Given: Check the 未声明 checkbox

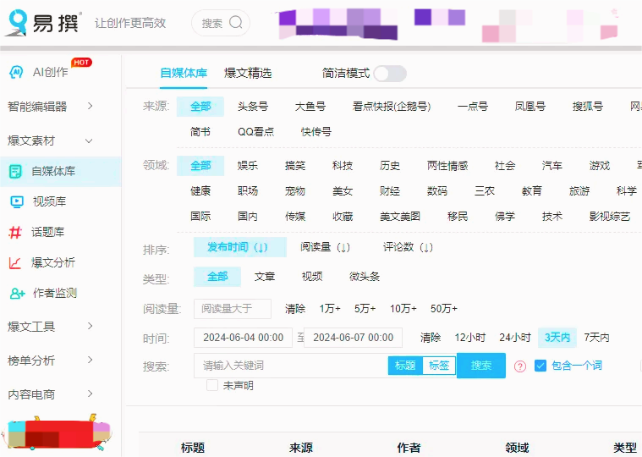Looking at the screenshot, I should pos(212,385).
